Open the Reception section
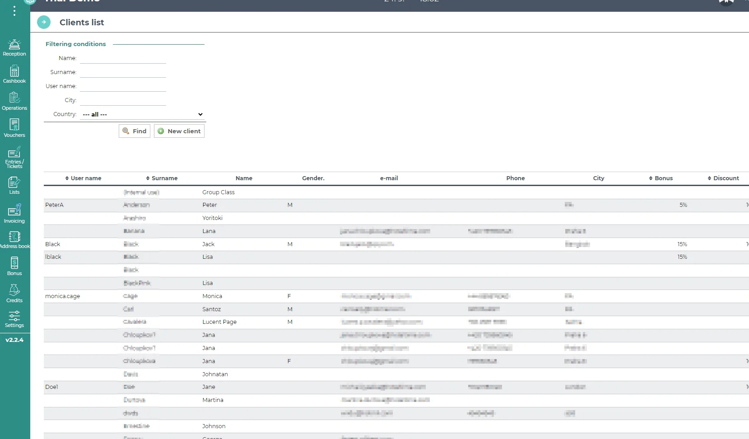 (x=14, y=48)
